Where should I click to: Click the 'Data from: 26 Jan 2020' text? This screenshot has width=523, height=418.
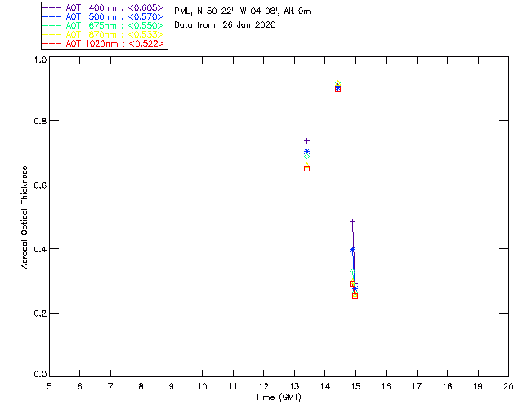click(x=226, y=25)
